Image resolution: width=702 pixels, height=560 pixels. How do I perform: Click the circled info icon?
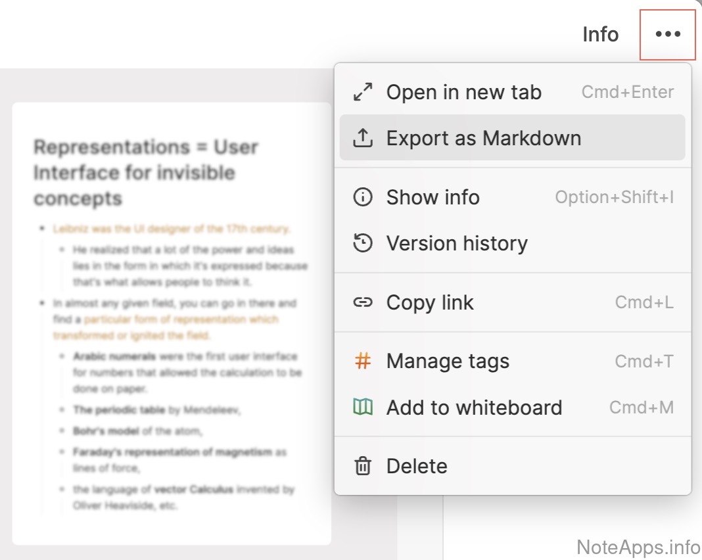click(x=363, y=197)
